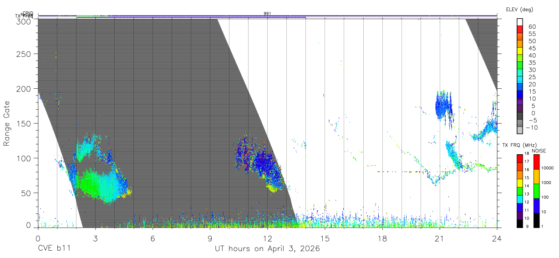Click the y-axis tick label 250

point(25,54)
